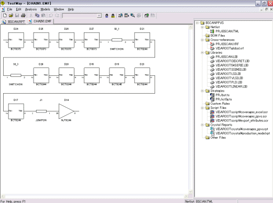Switch to the CHAIN1.EMF tab
Image resolution: width=273 pixels, height=203 pixels.
pyautogui.click(x=40, y=21)
